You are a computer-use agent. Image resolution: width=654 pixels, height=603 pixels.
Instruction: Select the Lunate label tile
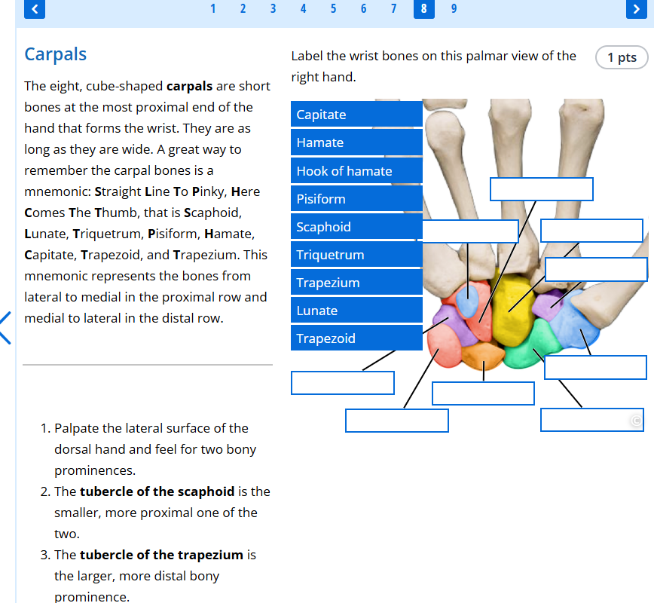click(356, 310)
